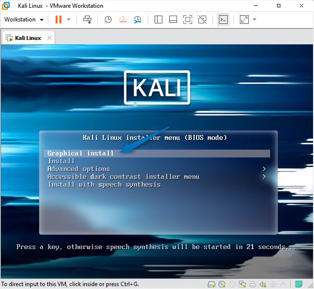Click the CD/DVD drive status icon

pyautogui.click(x=222, y=284)
